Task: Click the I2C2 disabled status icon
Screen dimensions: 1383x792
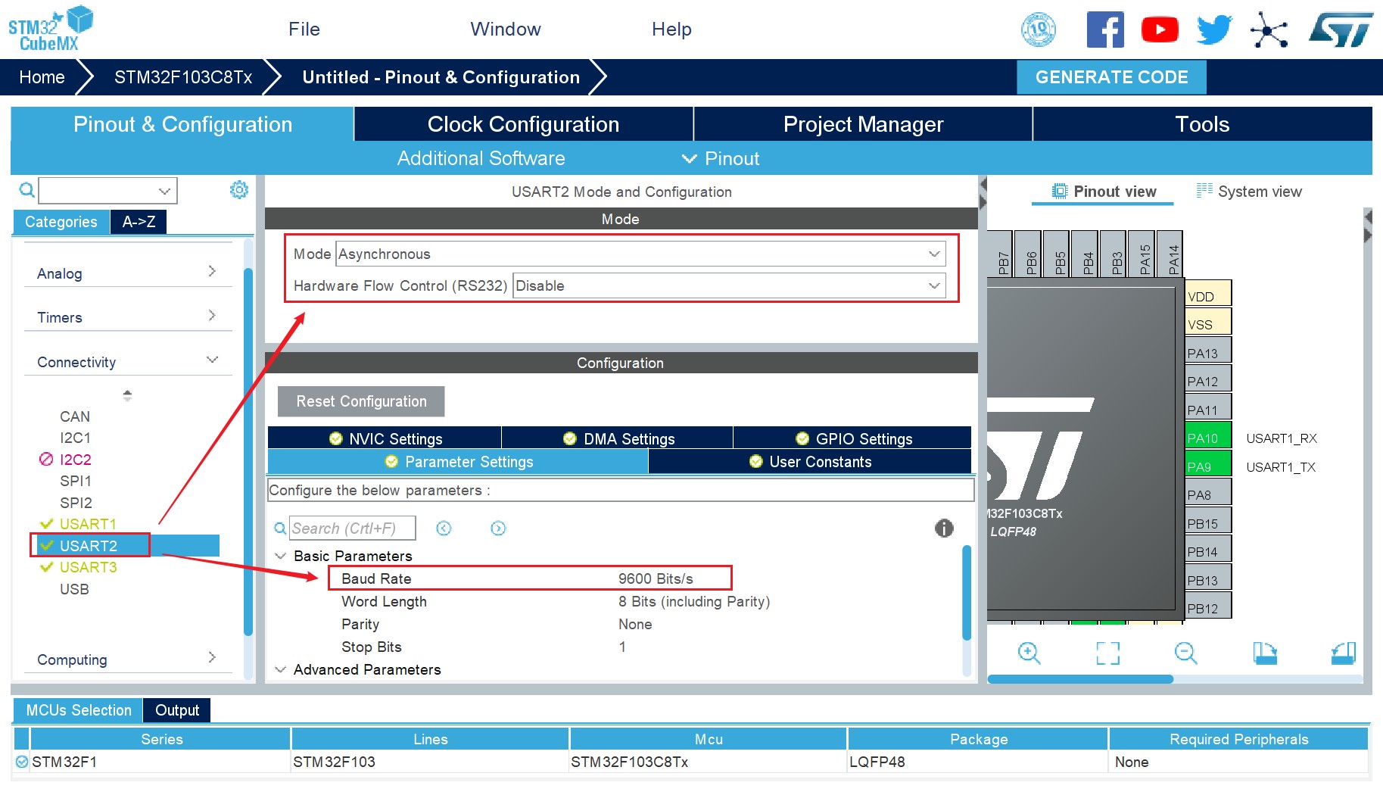Action: point(46,459)
